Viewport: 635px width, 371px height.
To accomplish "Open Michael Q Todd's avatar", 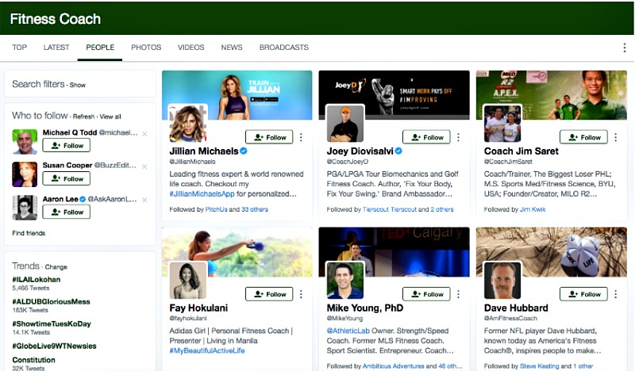I will (x=25, y=142).
